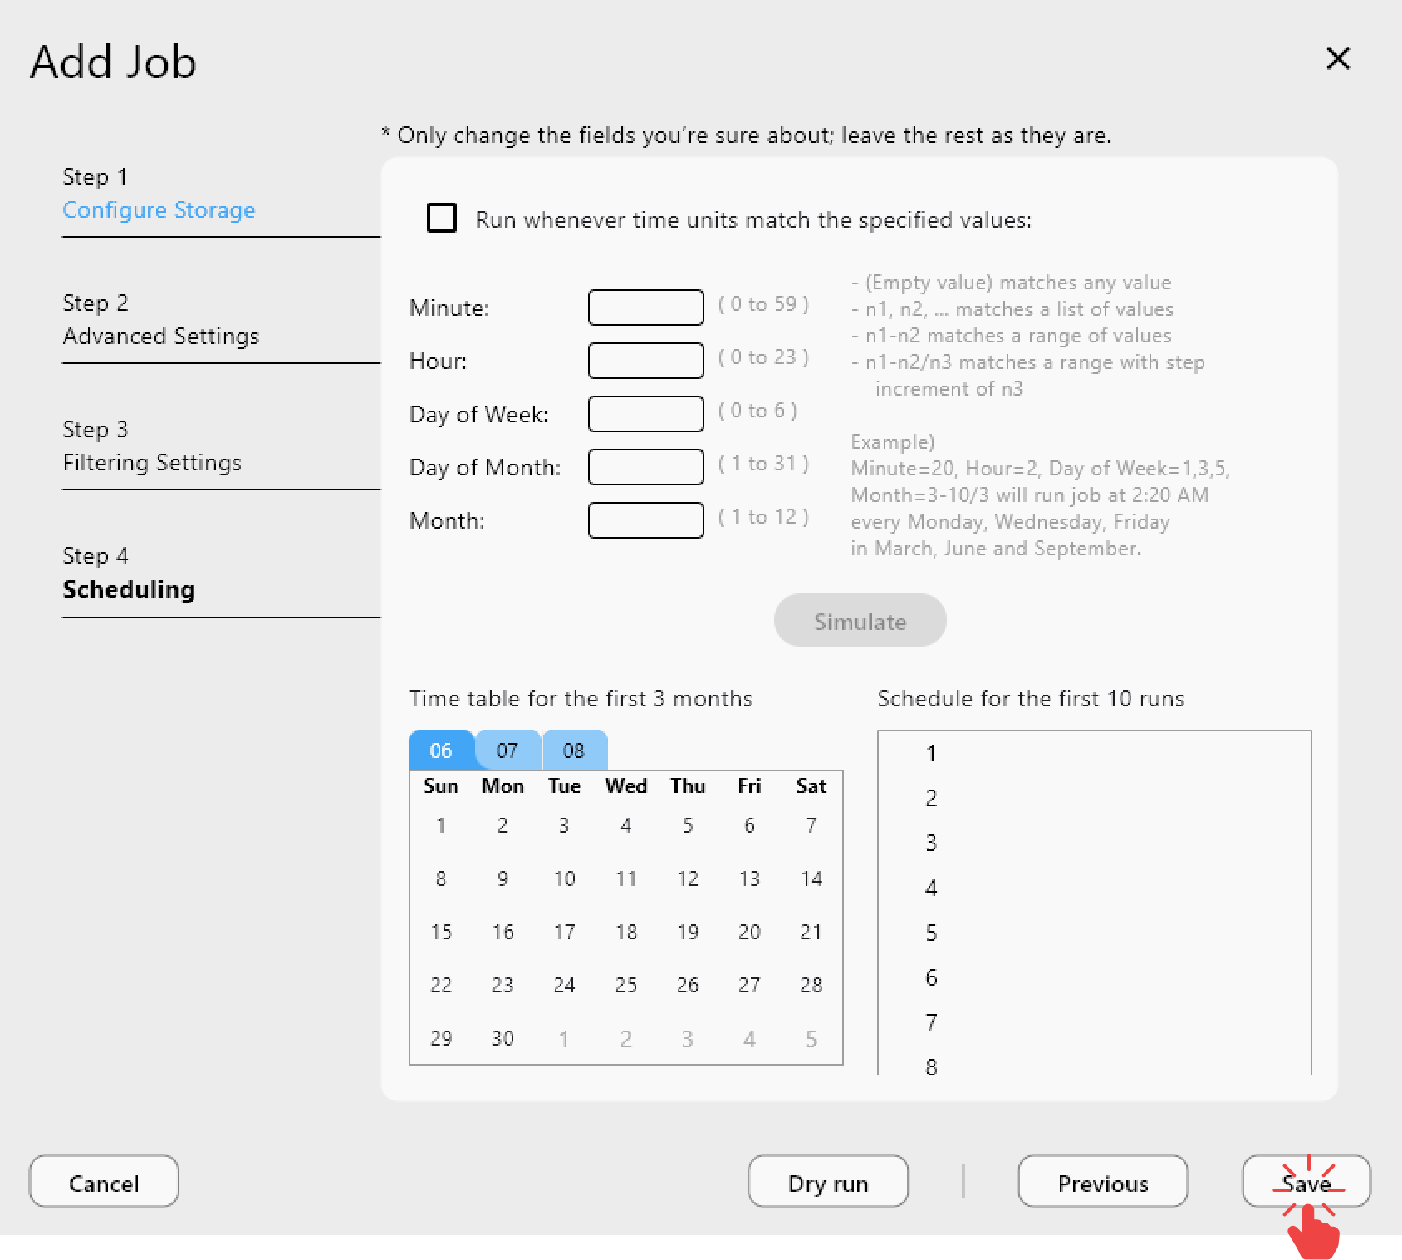Go to Step 2 Advanced Settings
This screenshot has width=1402, height=1260.
(x=161, y=337)
